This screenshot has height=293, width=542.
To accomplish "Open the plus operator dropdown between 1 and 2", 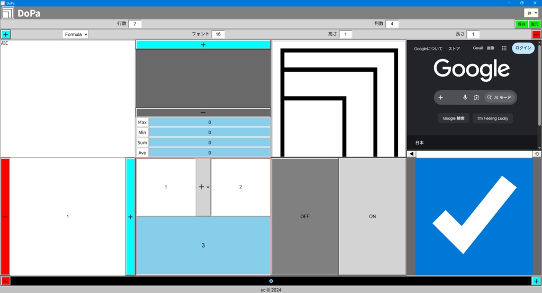I will pos(204,187).
